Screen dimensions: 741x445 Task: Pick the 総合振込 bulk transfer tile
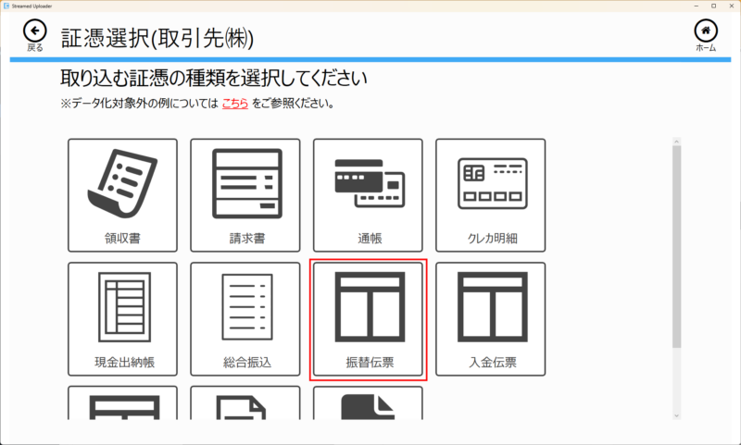(x=245, y=319)
